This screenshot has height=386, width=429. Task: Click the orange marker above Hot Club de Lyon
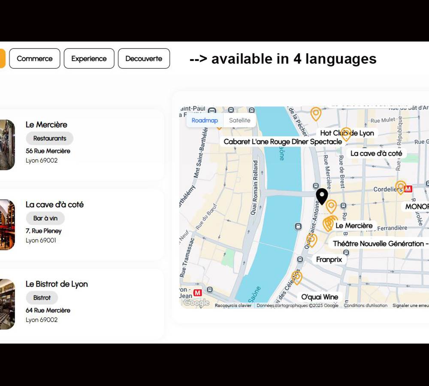tap(316, 113)
